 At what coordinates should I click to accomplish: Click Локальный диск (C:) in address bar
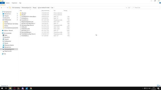point(26,8)
